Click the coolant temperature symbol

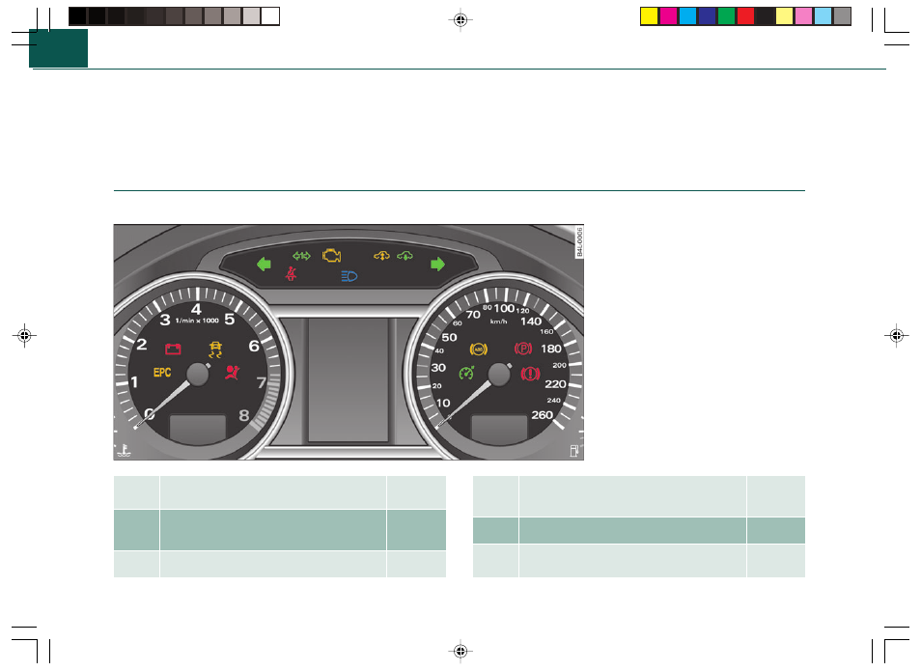[124, 451]
